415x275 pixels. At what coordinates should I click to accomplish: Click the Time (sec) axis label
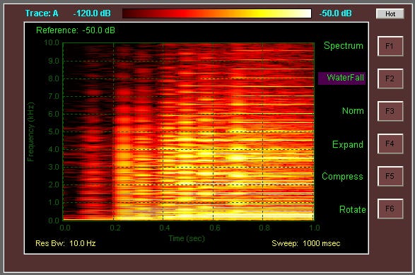(x=187, y=238)
